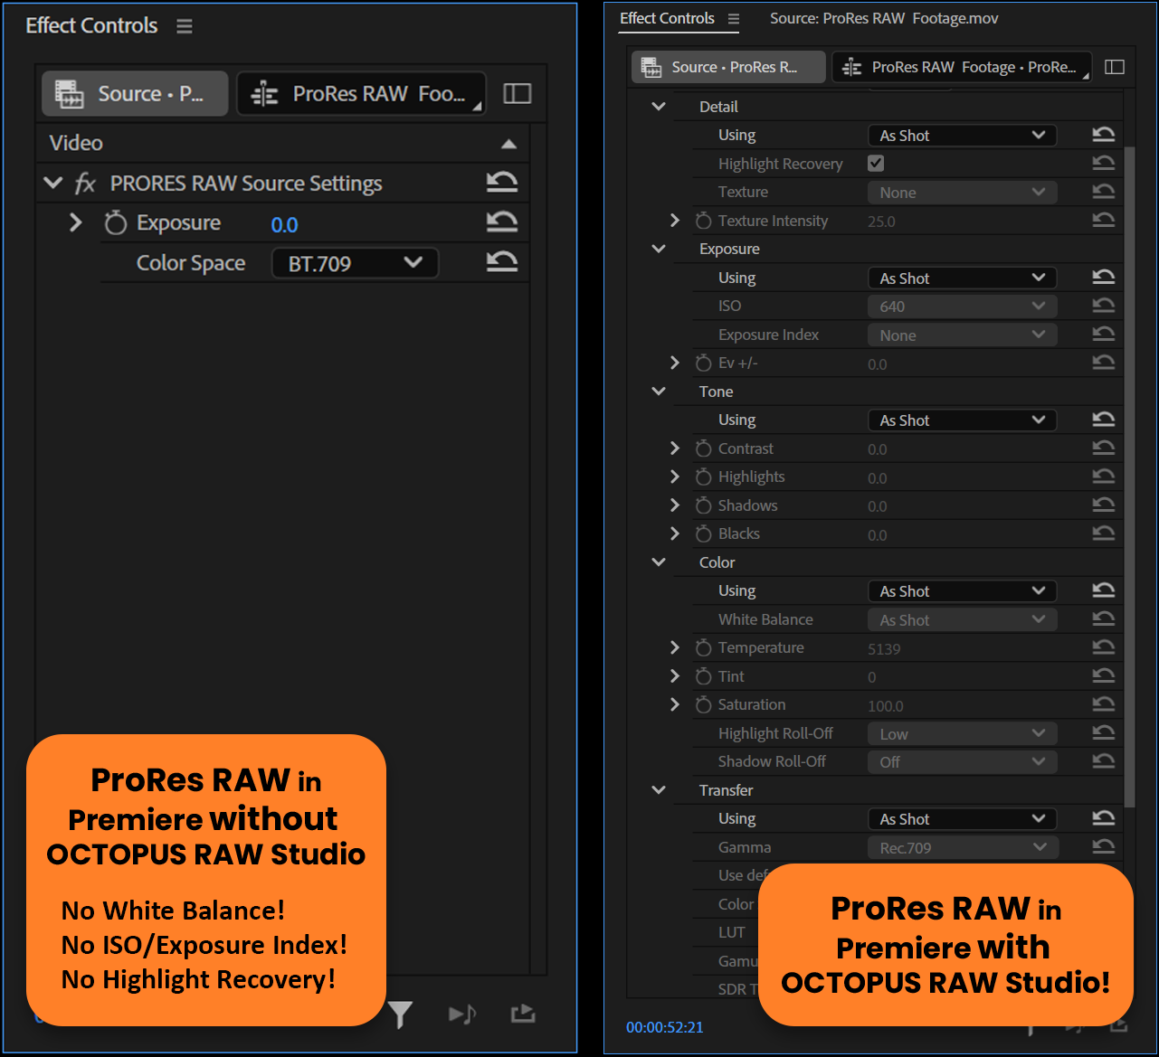Select ProRes RAW Foo... sequence tab, left panel

click(x=362, y=94)
